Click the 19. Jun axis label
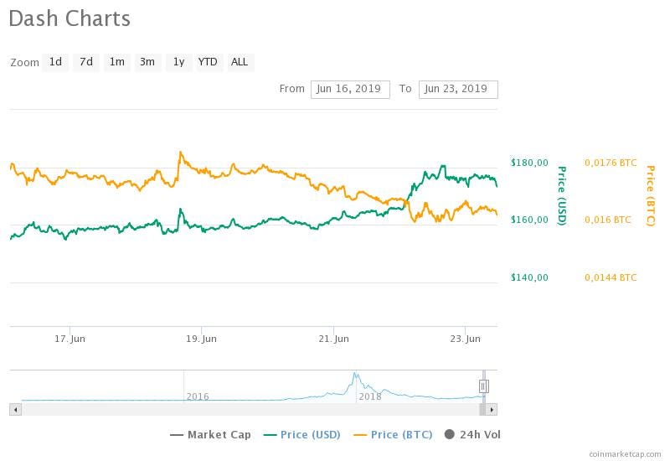 pos(201,339)
